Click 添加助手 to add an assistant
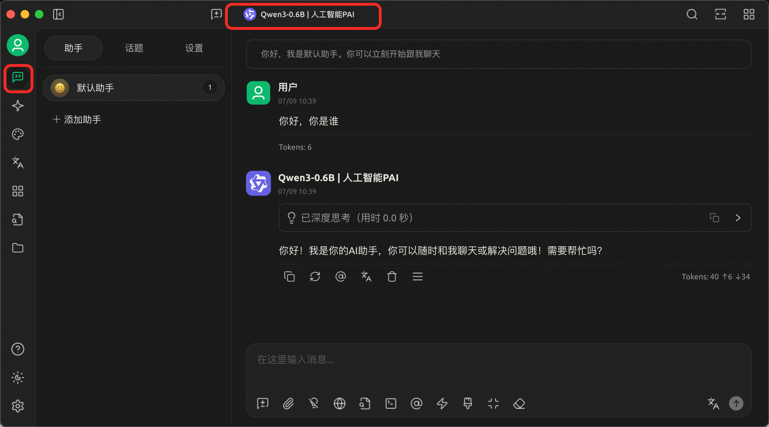 click(77, 120)
